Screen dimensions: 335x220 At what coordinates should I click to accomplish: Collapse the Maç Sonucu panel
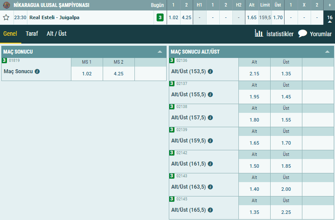coord(160,51)
